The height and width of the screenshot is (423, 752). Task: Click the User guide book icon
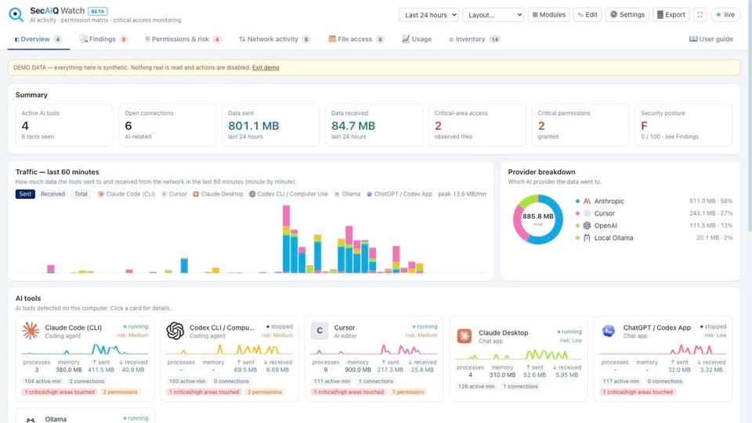point(693,39)
